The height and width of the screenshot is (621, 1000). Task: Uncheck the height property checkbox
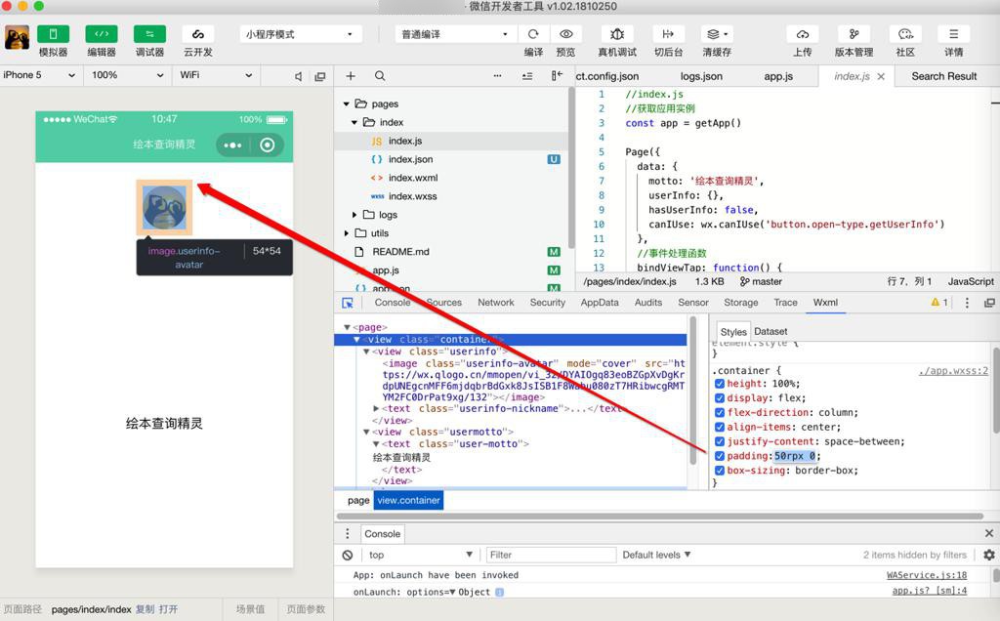[x=720, y=384]
